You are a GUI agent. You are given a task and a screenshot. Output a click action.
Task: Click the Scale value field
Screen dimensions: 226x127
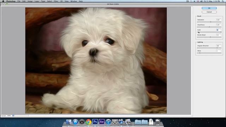[218, 30]
